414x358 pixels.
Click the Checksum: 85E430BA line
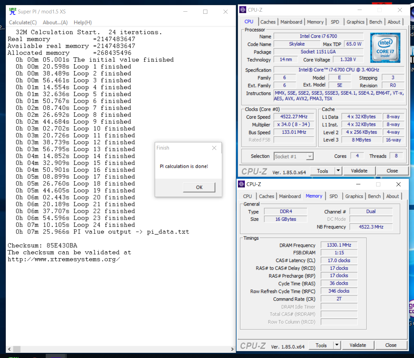43,246
